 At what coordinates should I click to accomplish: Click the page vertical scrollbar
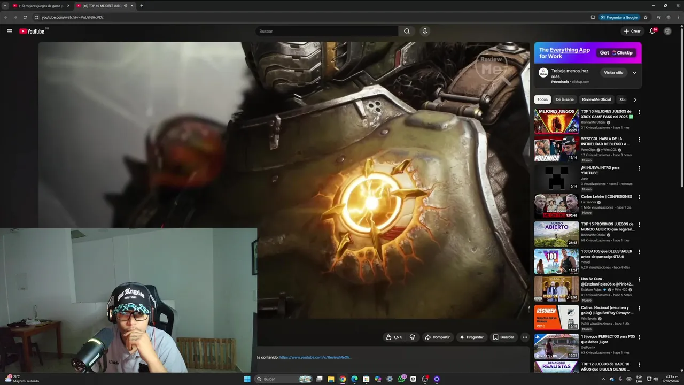(682, 107)
